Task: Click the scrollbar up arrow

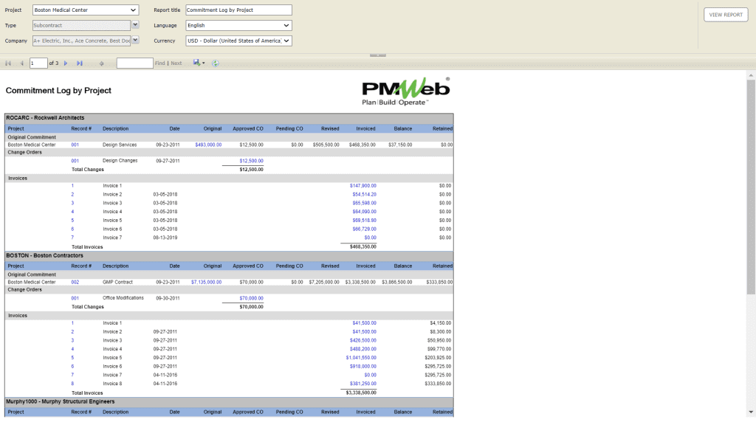Action: pyautogui.click(x=751, y=75)
